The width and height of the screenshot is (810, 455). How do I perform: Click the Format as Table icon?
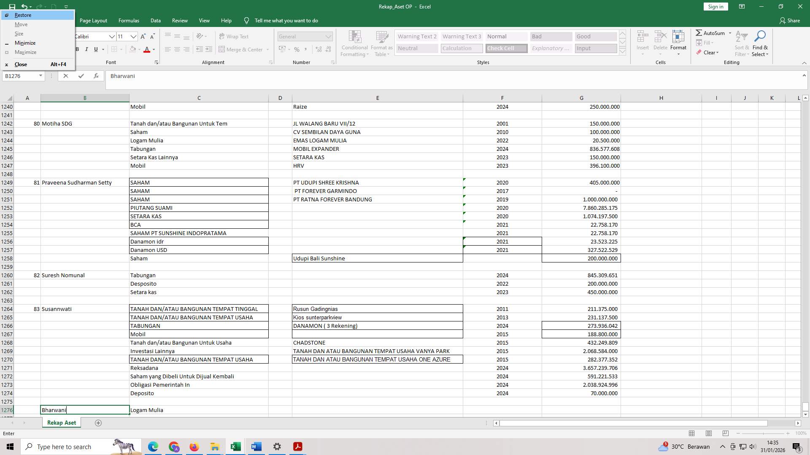[381, 43]
